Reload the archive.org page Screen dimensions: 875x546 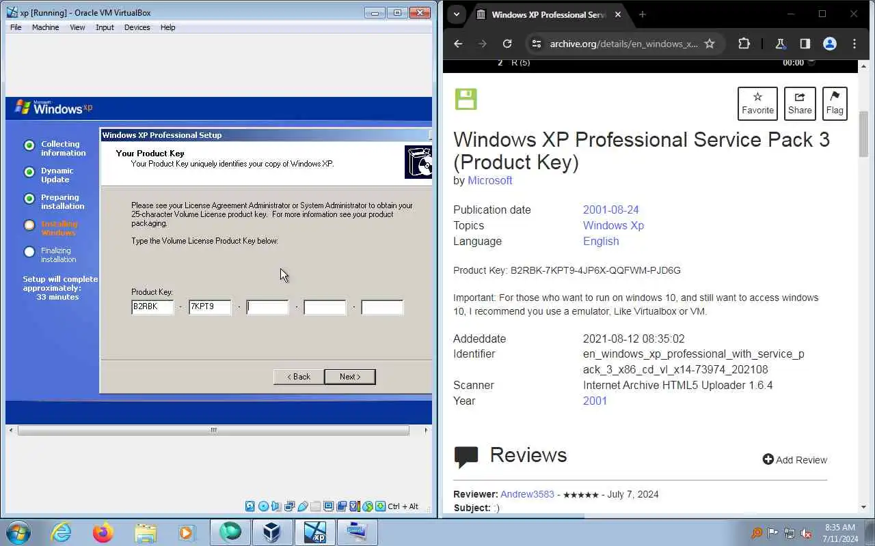(x=507, y=44)
